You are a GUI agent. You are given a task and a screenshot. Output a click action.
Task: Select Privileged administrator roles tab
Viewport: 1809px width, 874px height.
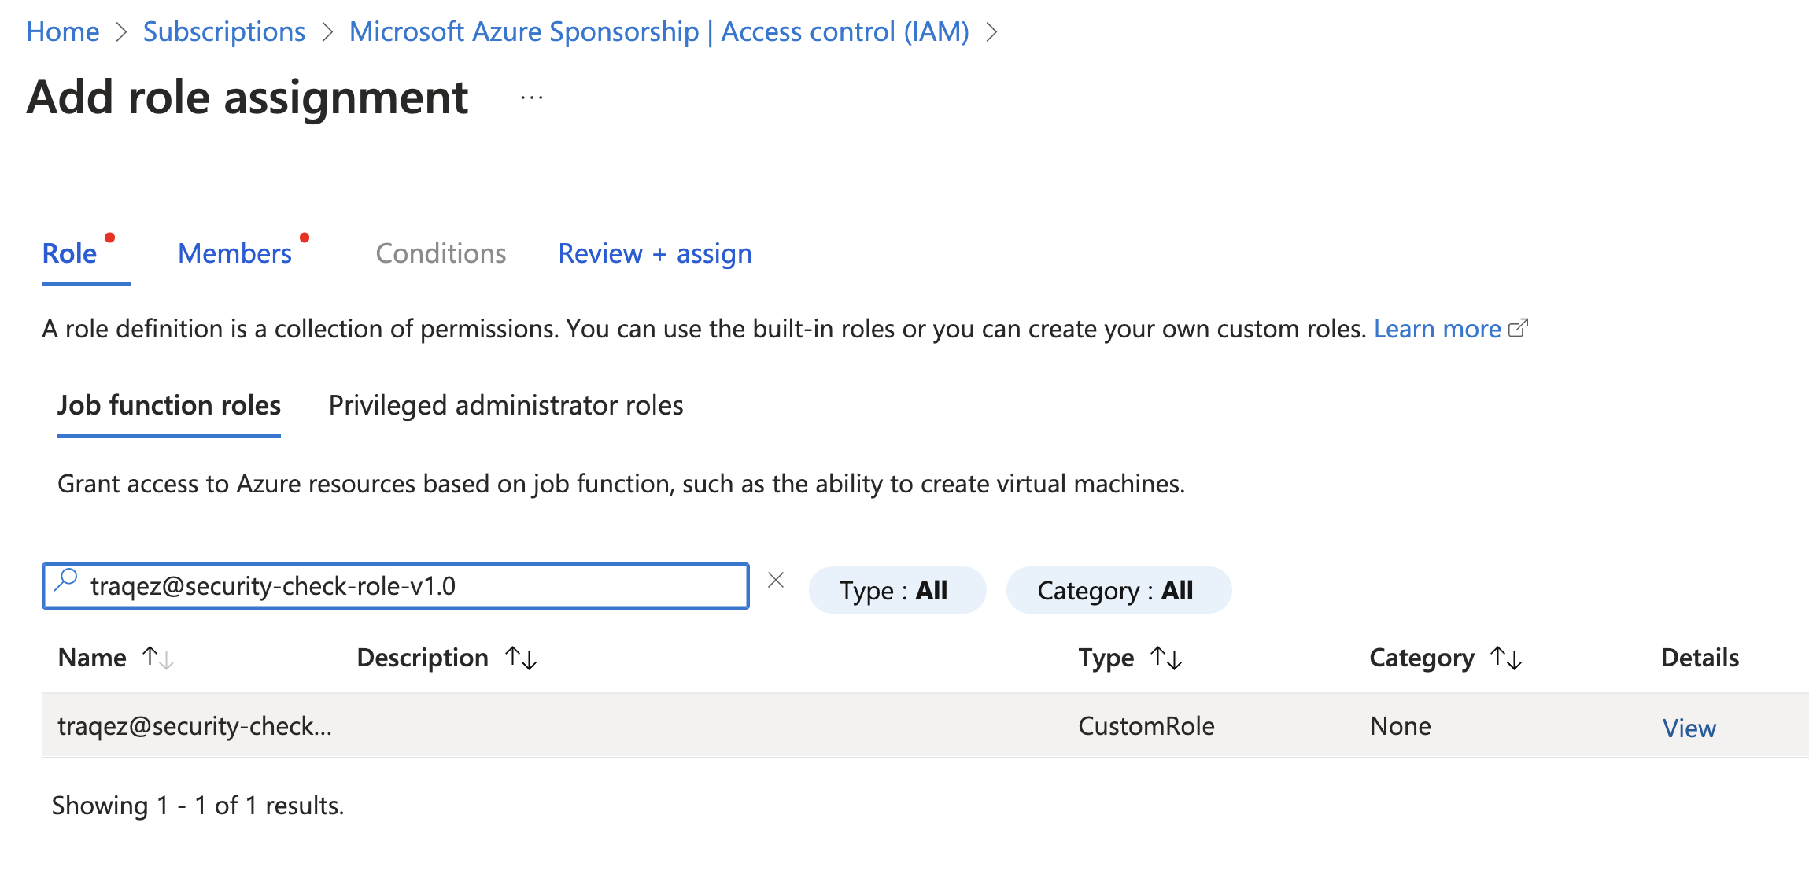pyautogui.click(x=505, y=405)
